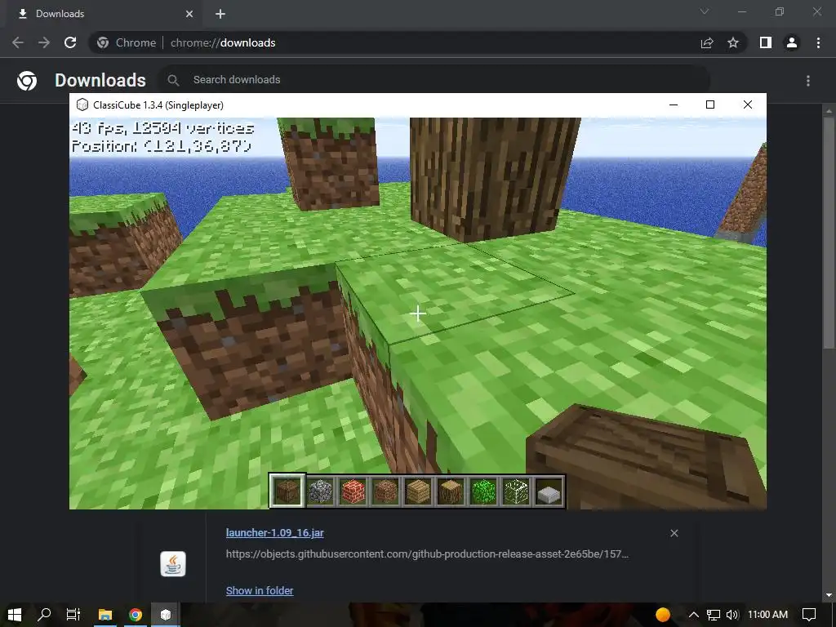The height and width of the screenshot is (627, 836).
Task: Reload the downloads page
Action: point(70,42)
